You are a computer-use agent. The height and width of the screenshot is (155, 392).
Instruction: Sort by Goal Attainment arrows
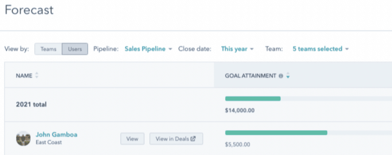point(288,75)
